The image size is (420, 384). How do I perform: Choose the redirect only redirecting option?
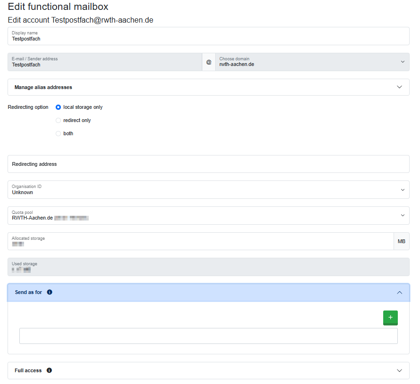click(58, 120)
